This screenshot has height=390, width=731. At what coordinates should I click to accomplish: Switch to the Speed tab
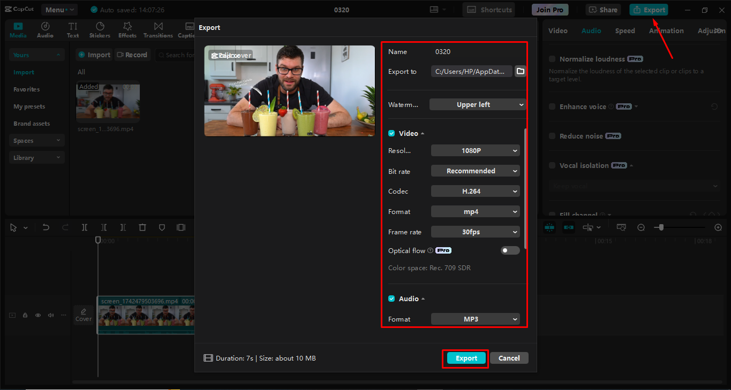click(x=624, y=30)
